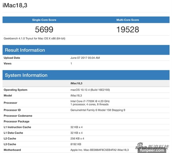Click the GenuineIntel Processor ID value
This screenshot has width=172, height=153.
(98, 110)
